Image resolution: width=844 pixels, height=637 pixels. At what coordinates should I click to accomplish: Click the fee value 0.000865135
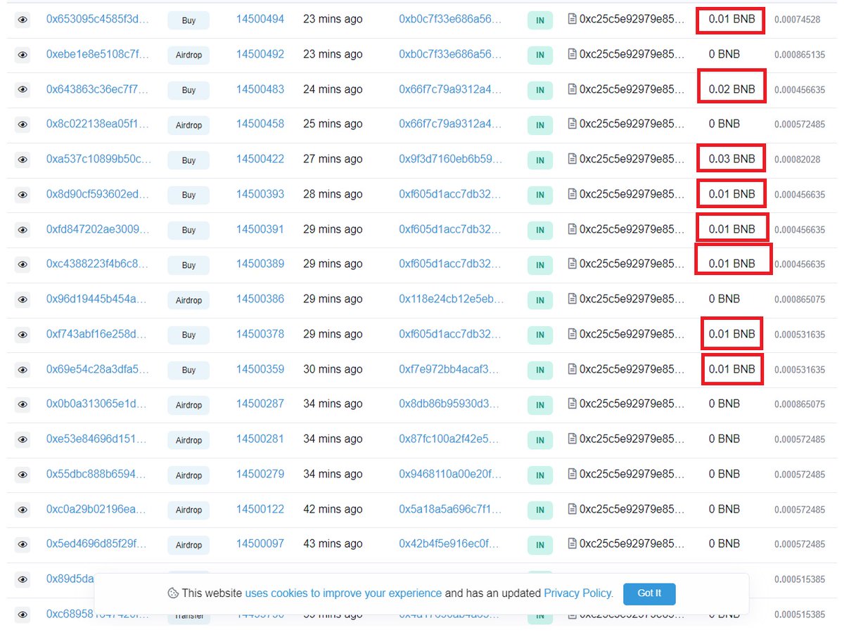800,55
